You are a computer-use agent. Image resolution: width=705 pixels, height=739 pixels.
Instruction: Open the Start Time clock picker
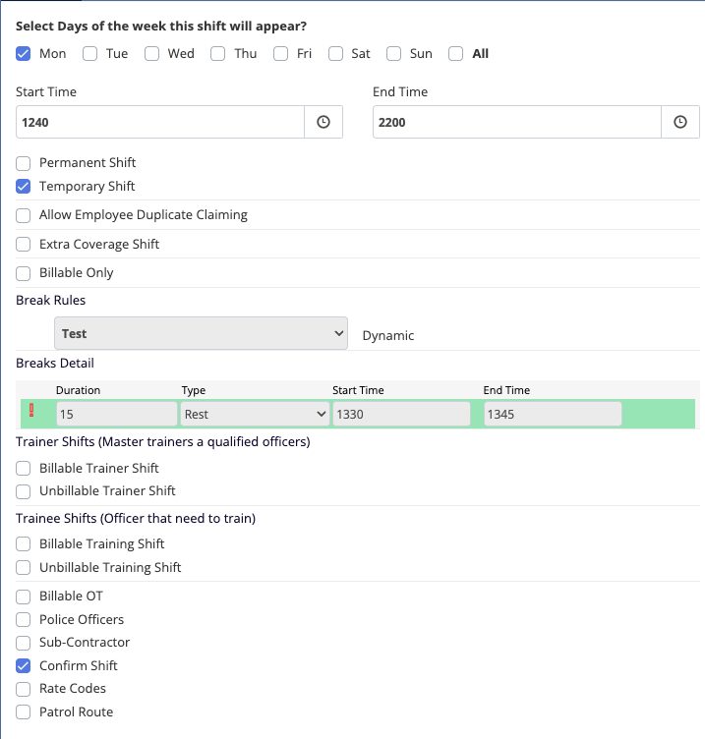point(323,123)
